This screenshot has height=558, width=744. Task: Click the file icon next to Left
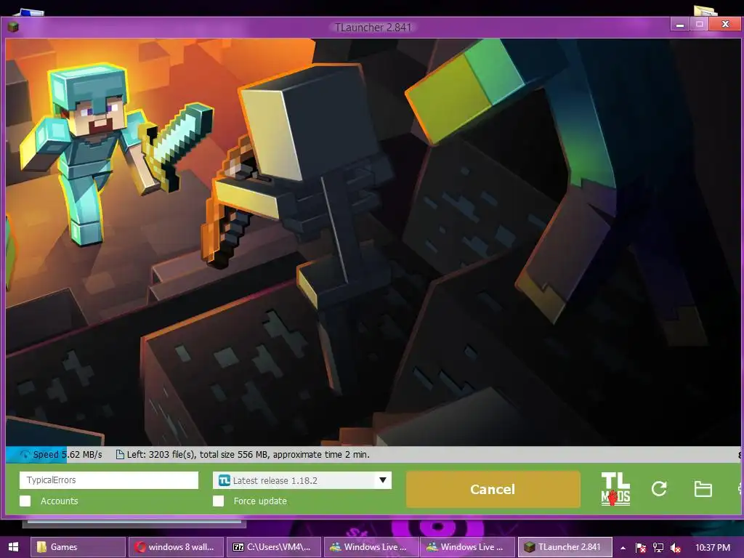coord(120,455)
